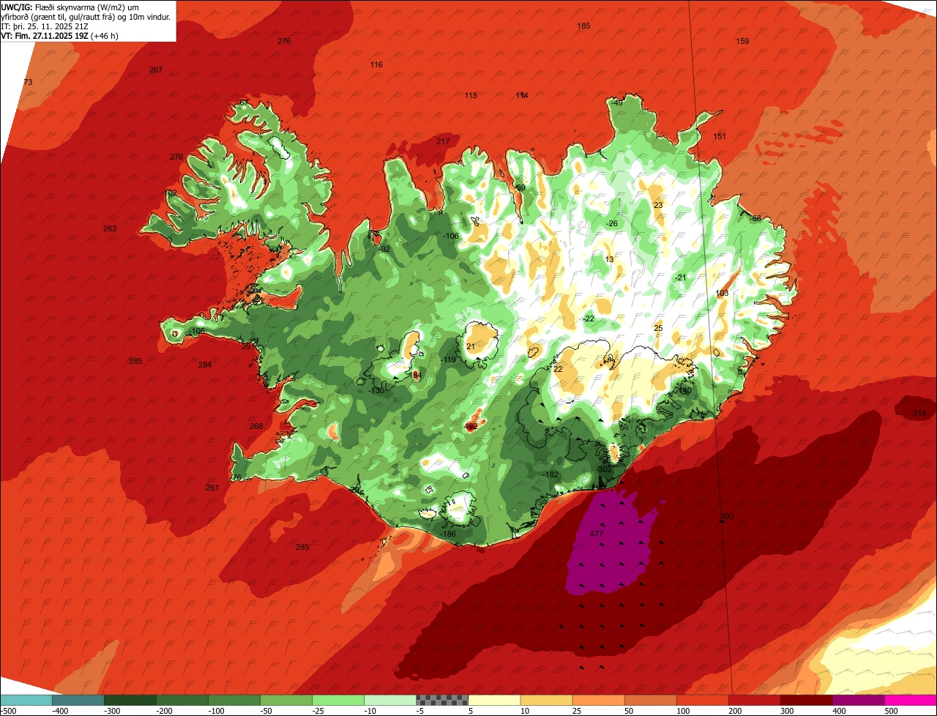937x716 pixels.
Task: Click the -119 value in central Iceland
Action: [x=449, y=360]
